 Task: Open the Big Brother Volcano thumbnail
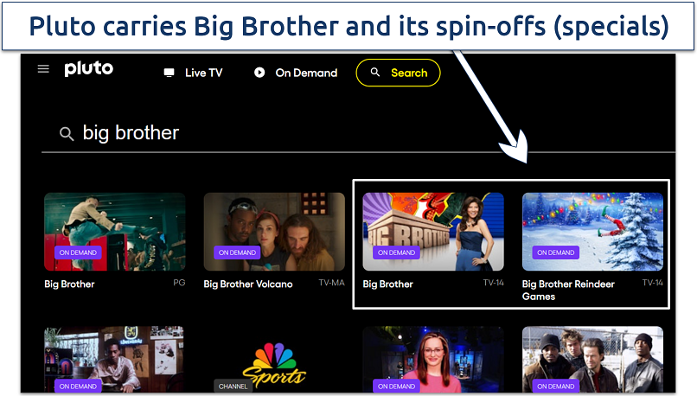pyautogui.click(x=274, y=232)
